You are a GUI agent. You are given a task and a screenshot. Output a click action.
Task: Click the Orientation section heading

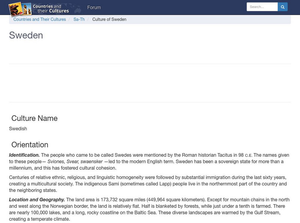[x=30, y=145]
